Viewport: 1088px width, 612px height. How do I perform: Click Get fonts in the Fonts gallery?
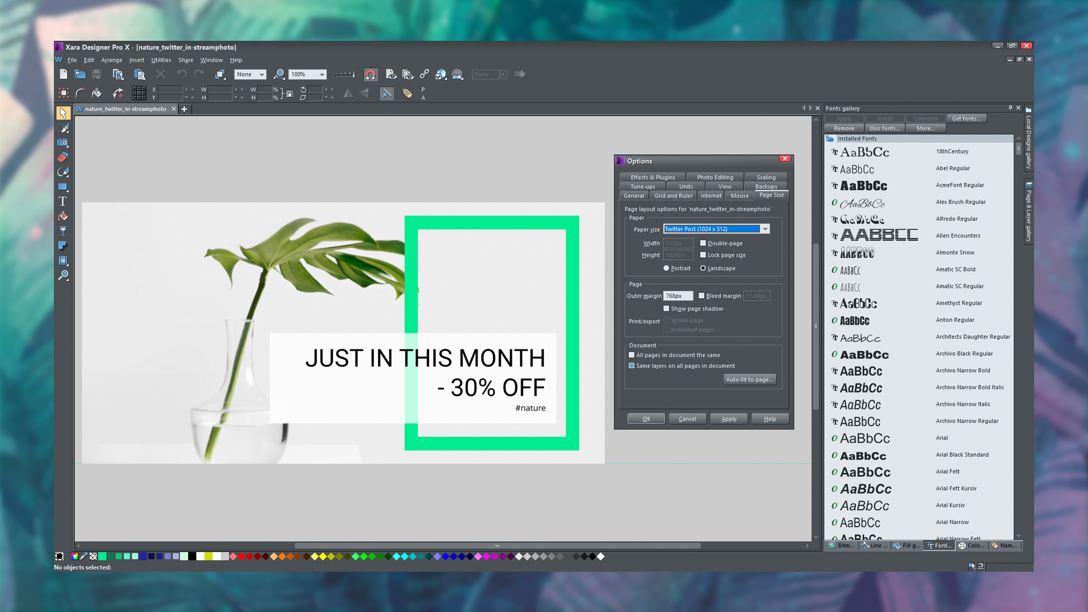tap(966, 118)
